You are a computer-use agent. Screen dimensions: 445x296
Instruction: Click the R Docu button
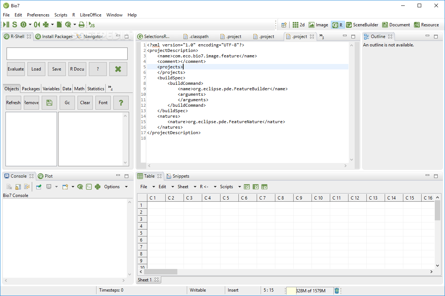[x=77, y=69]
